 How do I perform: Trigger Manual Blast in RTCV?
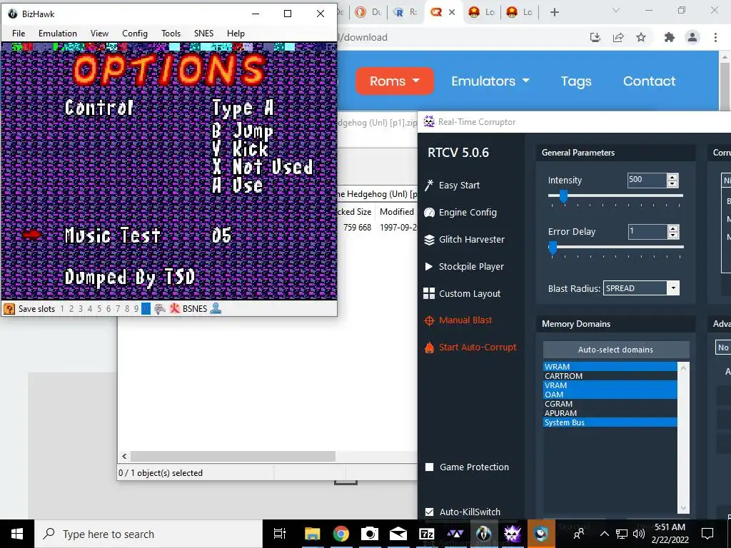(x=458, y=320)
